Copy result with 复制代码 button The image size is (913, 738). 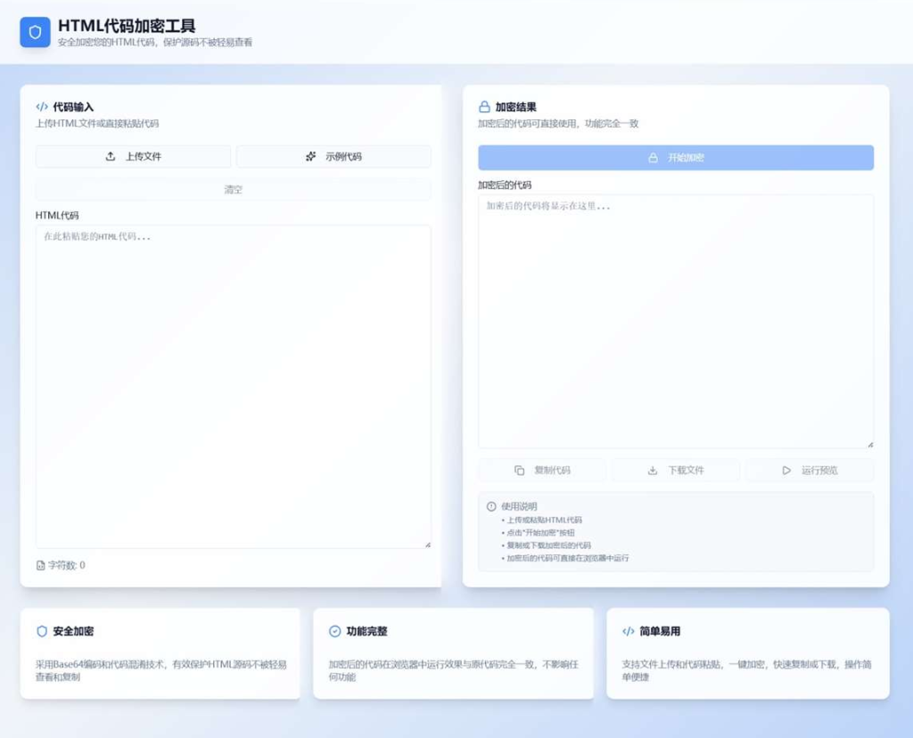(x=542, y=471)
